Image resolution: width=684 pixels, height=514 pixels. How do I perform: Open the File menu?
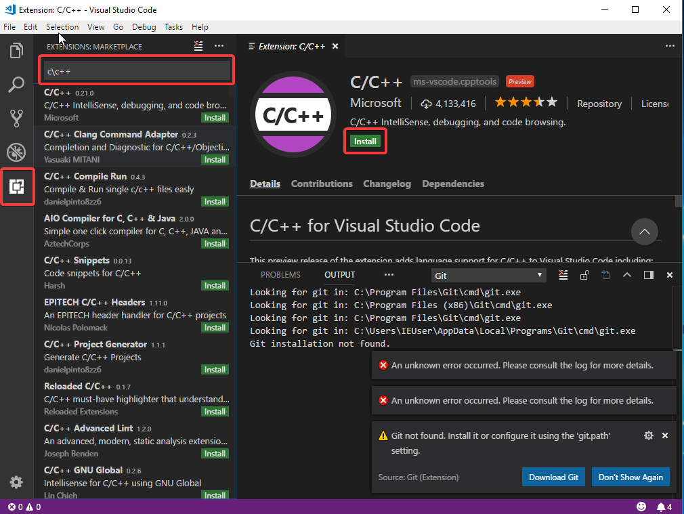[9, 27]
